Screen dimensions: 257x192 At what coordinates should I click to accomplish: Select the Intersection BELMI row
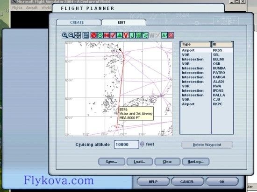click(x=207, y=59)
